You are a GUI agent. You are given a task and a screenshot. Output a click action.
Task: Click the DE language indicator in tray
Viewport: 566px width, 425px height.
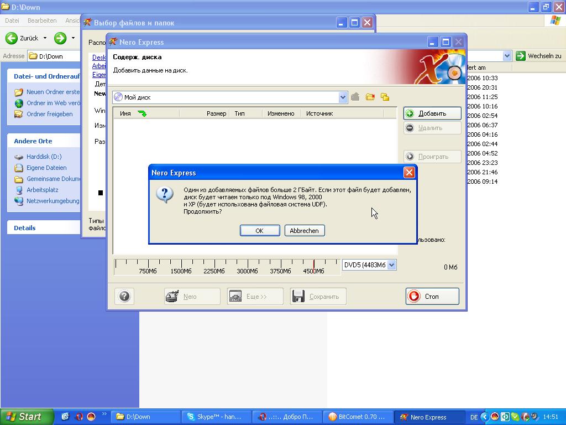(474, 417)
